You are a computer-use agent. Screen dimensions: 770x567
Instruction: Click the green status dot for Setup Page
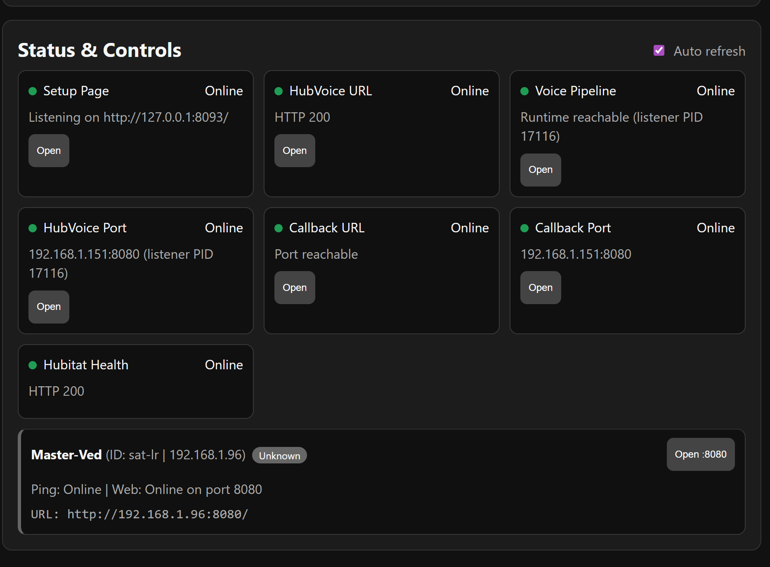pyautogui.click(x=33, y=91)
